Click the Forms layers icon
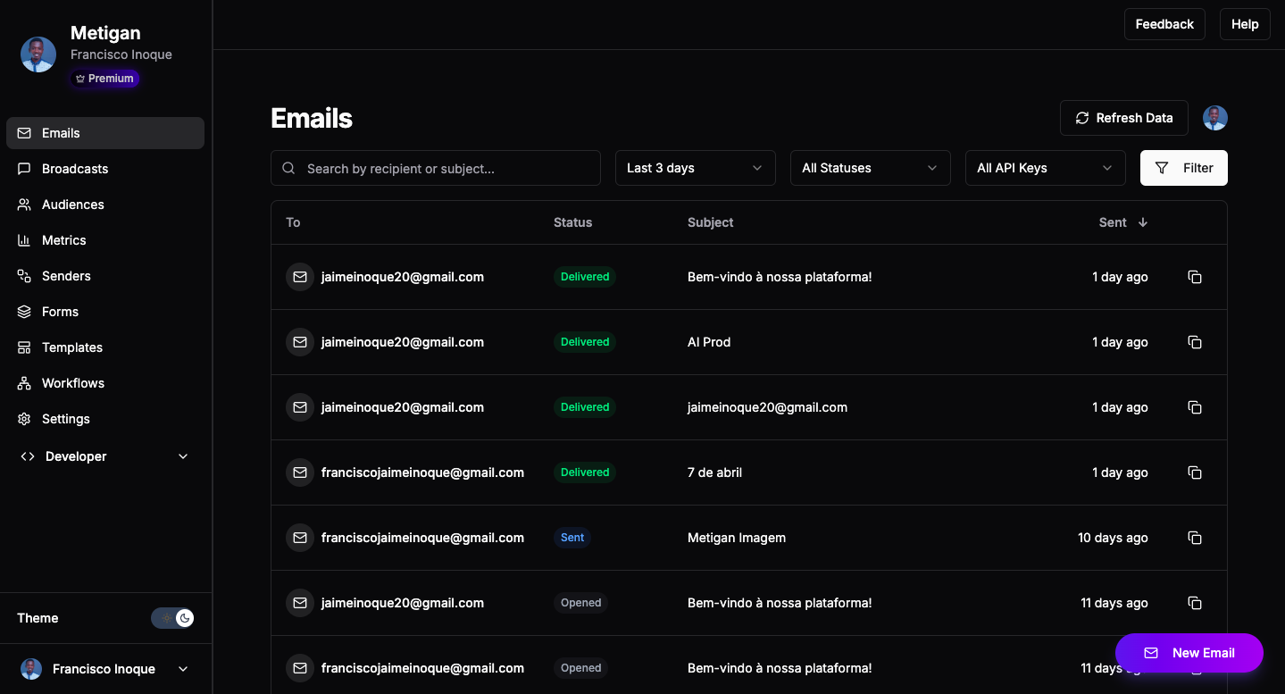The height and width of the screenshot is (694, 1285). (24, 312)
